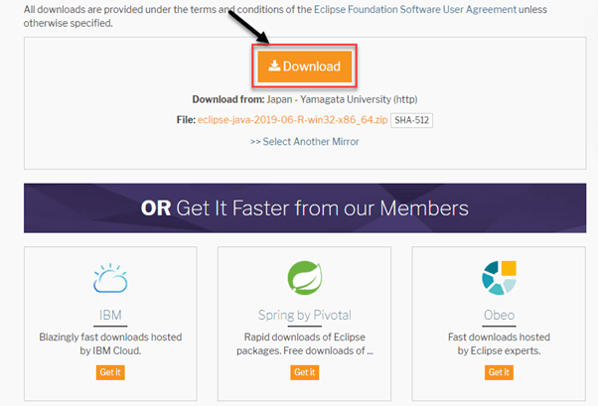Click the Spring by Pivotal leaf logo
Image resolution: width=598 pixels, height=406 pixels.
click(305, 279)
